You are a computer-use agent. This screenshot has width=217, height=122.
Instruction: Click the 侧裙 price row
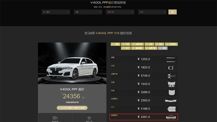click(144, 59)
